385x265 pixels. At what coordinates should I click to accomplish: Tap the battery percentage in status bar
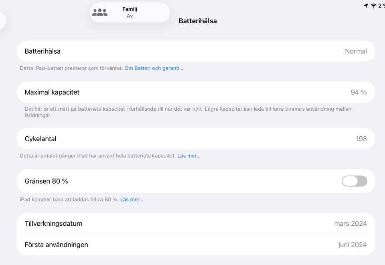click(x=381, y=6)
